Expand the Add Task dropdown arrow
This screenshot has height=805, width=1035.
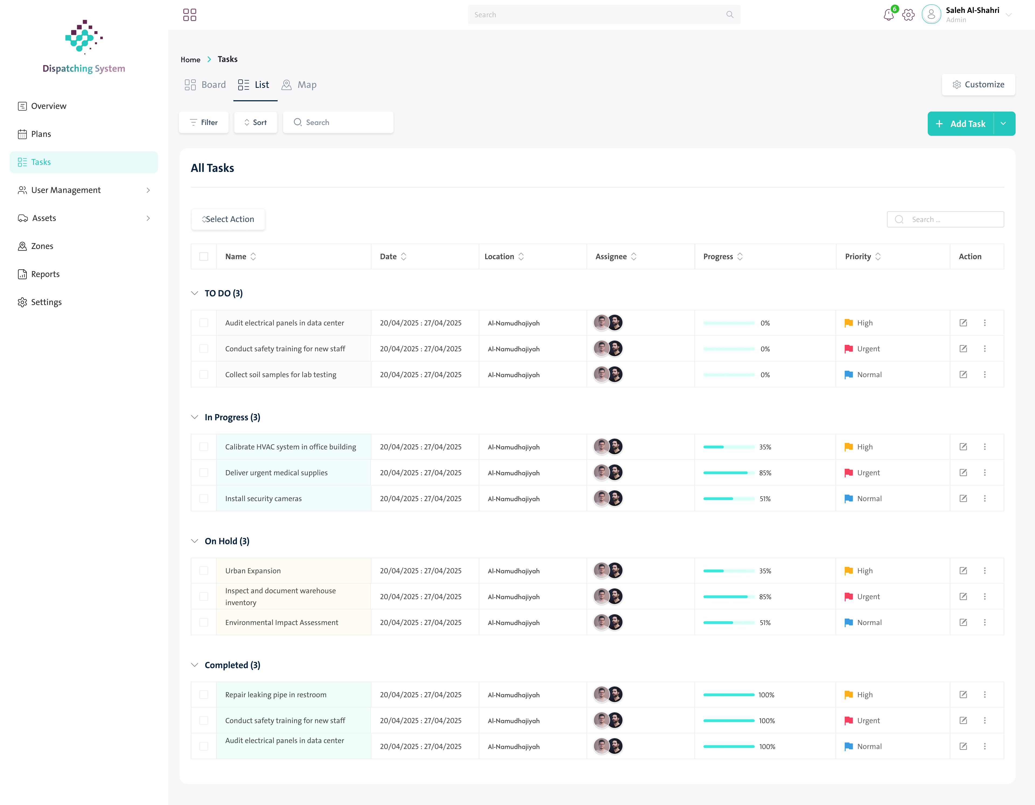pos(1004,124)
